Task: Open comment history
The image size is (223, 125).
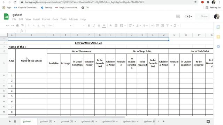Action: pyautogui.click(x=178, y=16)
